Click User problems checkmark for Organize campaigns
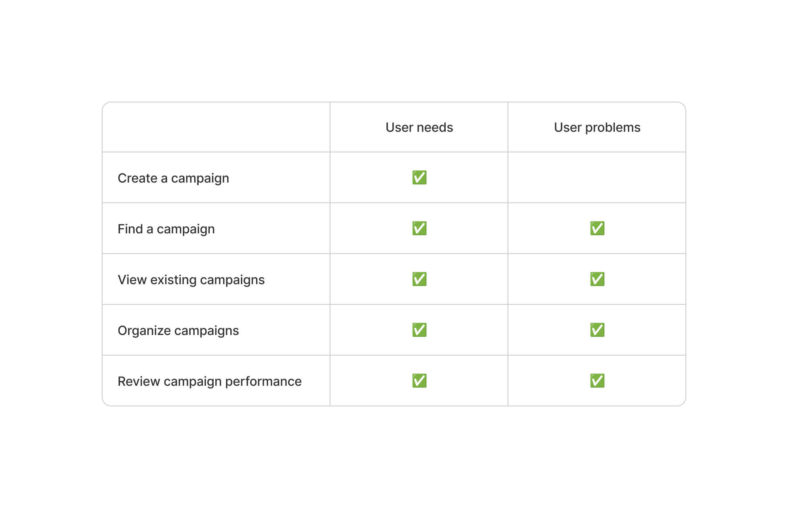The width and height of the screenshot is (788, 508). pyautogui.click(x=597, y=330)
